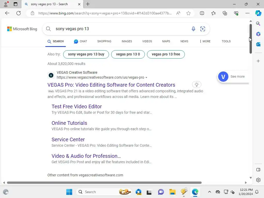Screen dimensions: 264x198
Task: Refresh the Bing search page
Action: 19,13
